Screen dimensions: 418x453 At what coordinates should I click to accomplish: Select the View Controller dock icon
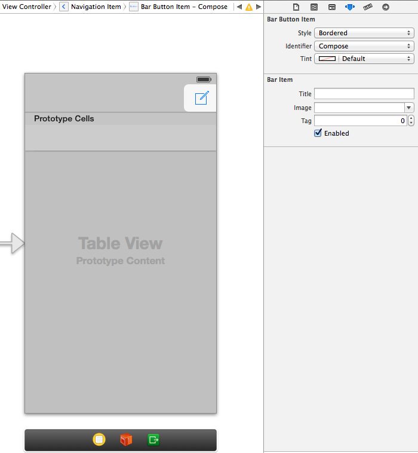point(99,440)
